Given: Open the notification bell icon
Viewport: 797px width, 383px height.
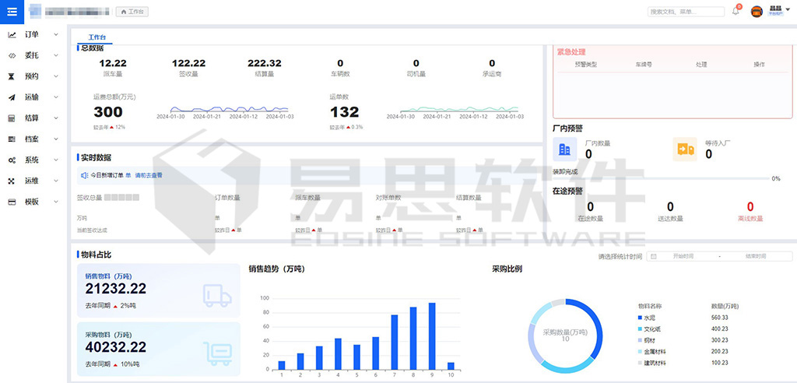Looking at the screenshot, I should 736,12.
